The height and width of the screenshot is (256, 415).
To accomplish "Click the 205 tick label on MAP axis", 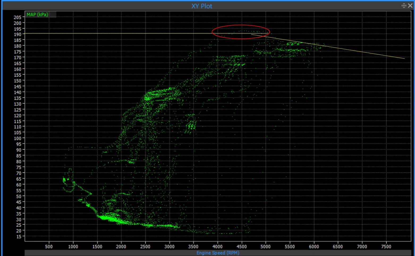I will [18, 18].
